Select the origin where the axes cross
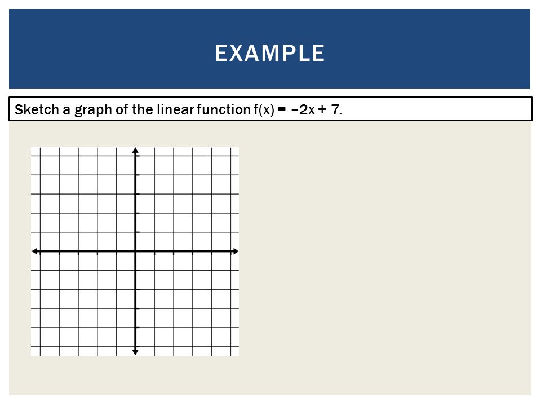Screen dimensions: 541x406 coord(135,251)
